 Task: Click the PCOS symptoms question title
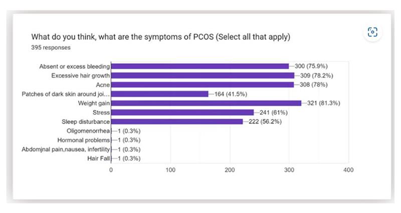(161, 37)
